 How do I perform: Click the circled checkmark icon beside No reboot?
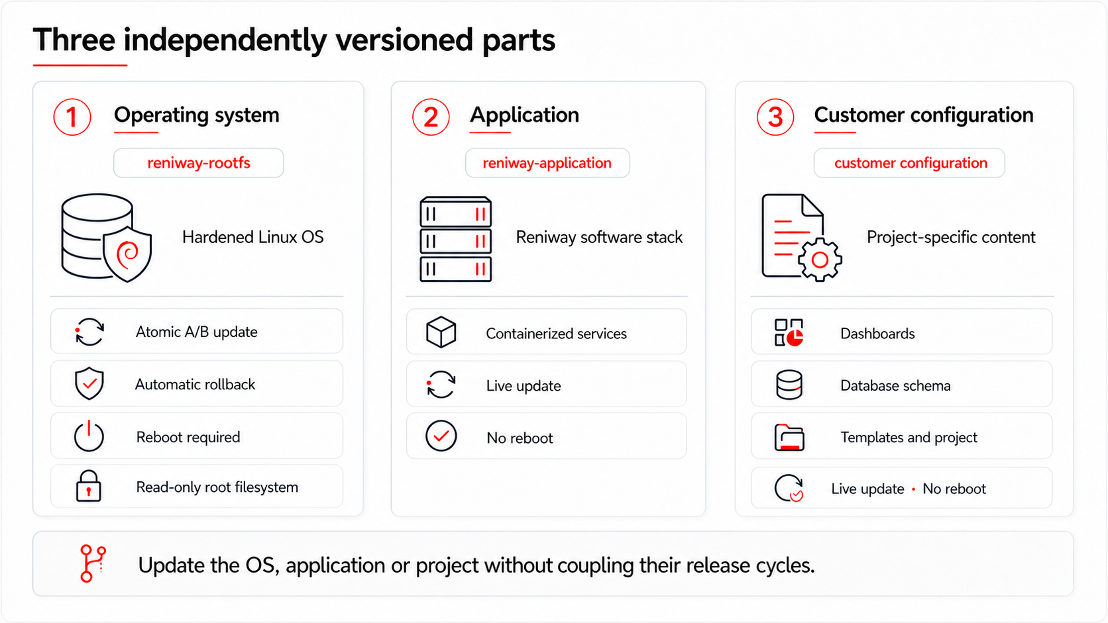click(x=441, y=436)
